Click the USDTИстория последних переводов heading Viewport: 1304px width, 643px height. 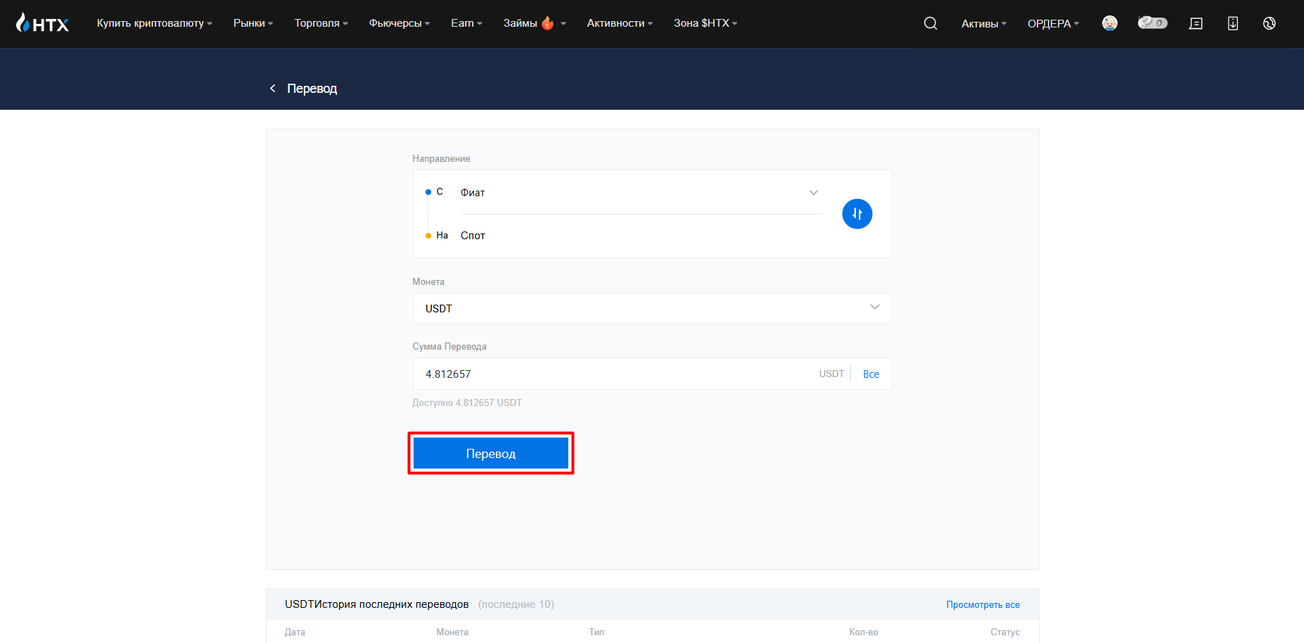[377, 604]
